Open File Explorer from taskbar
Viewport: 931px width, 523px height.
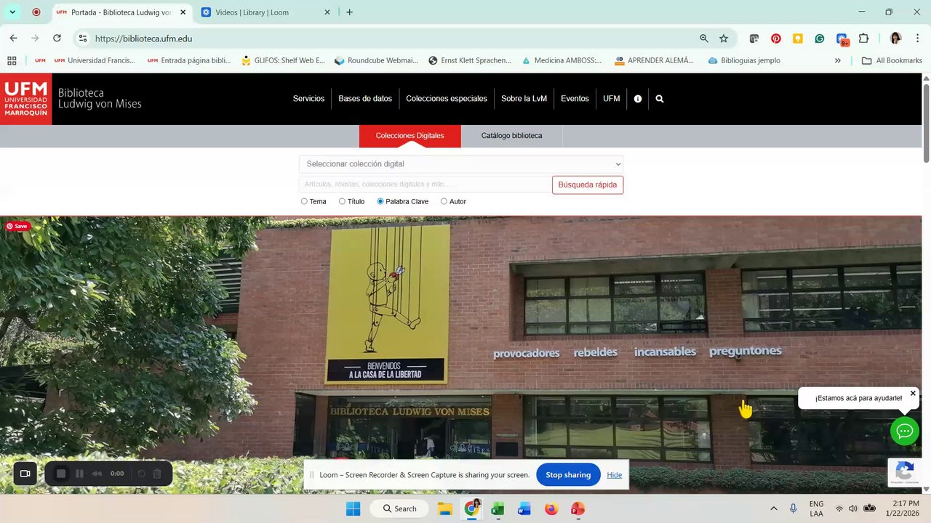[x=444, y=508]
